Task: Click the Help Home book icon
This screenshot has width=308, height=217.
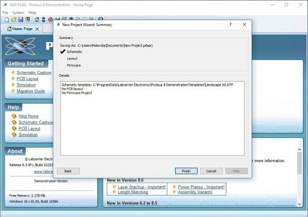Action: point(14,116)
